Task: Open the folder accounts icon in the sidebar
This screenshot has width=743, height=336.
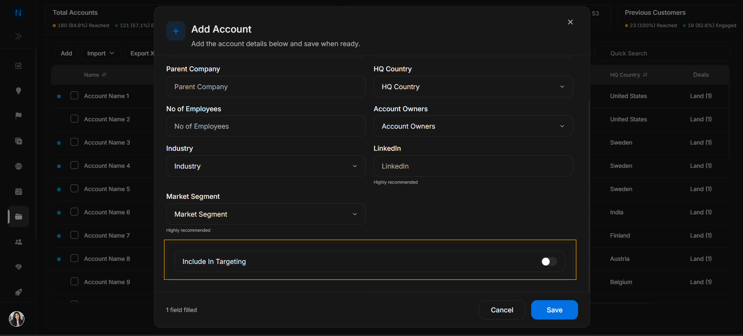Action: (18, 217)
